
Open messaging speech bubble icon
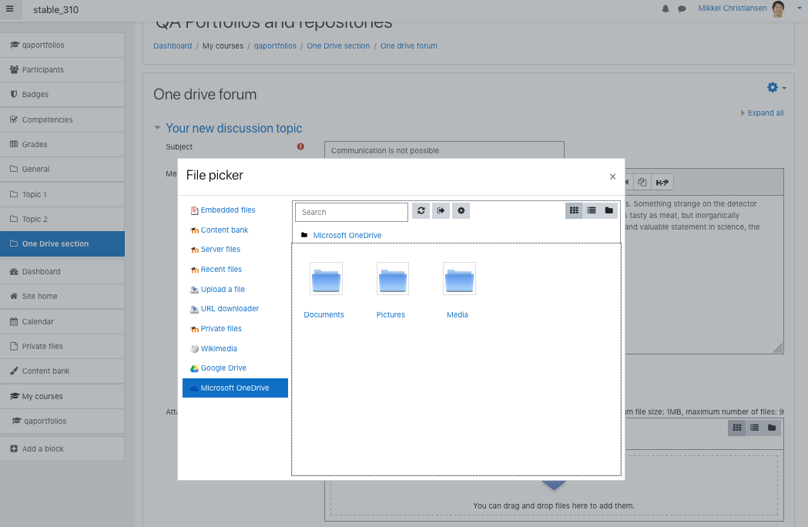pyautogui.click(x=682, y=8)
